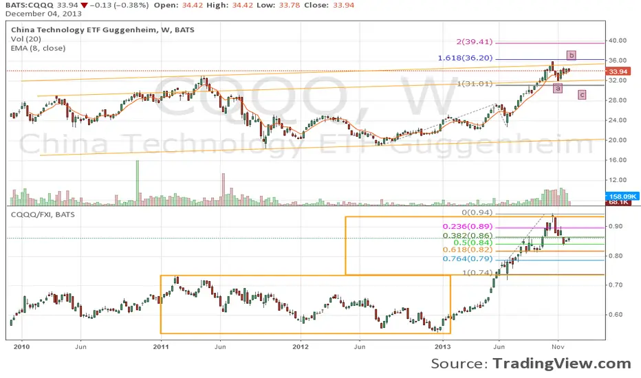Click the ratio axis value 0.70

point(616,285)
